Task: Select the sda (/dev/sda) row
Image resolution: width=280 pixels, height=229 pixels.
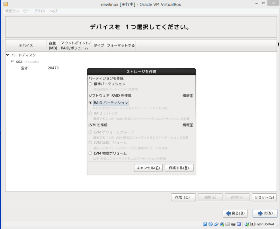Action: tap(141, 62)
